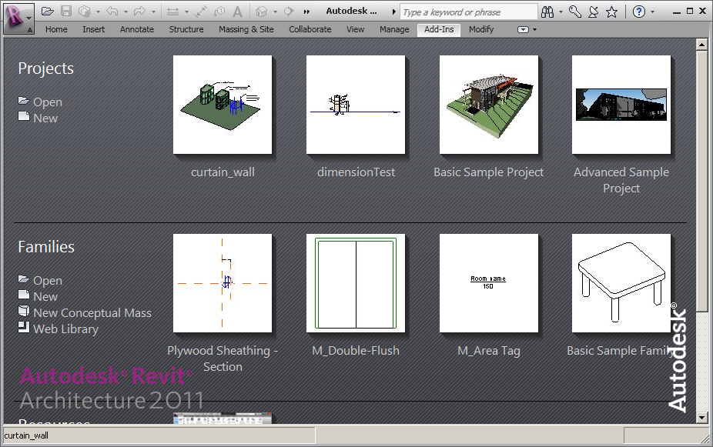Open Favorites star icon
The height and width of the screenshot is (447, 713).
tap(611, 12)
